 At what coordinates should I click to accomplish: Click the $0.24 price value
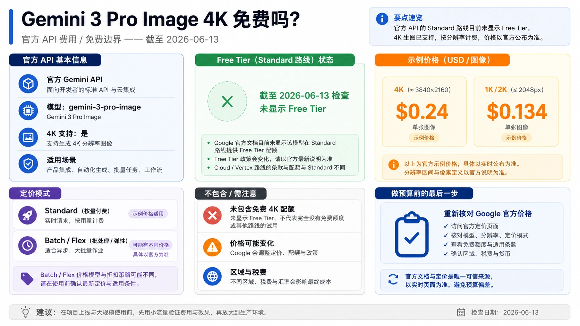point(422,112)
